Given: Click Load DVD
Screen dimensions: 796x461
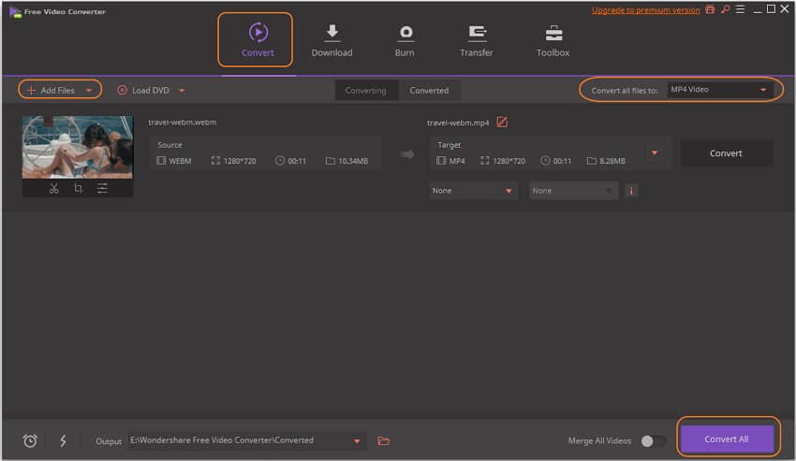Looking at the screenshot, I should click(x=143, y=91).
